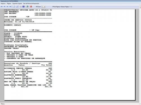Image resolution: width=141 pixels, height=105 pixels.
Task: Show single page view icon
Action: [x=14, y=7]
